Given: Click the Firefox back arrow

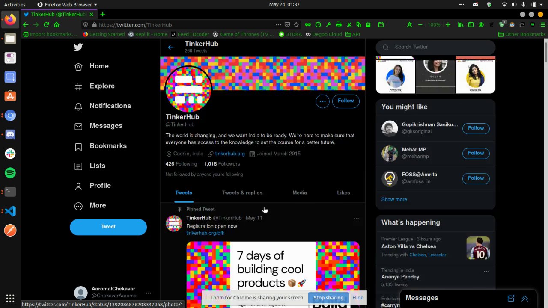Looking at the screenshot, I should [x=26, y=25].
